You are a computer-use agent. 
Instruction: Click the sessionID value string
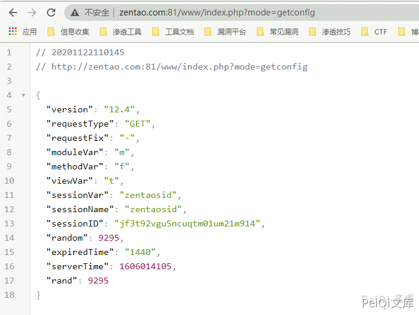click(x=189, y=223)
